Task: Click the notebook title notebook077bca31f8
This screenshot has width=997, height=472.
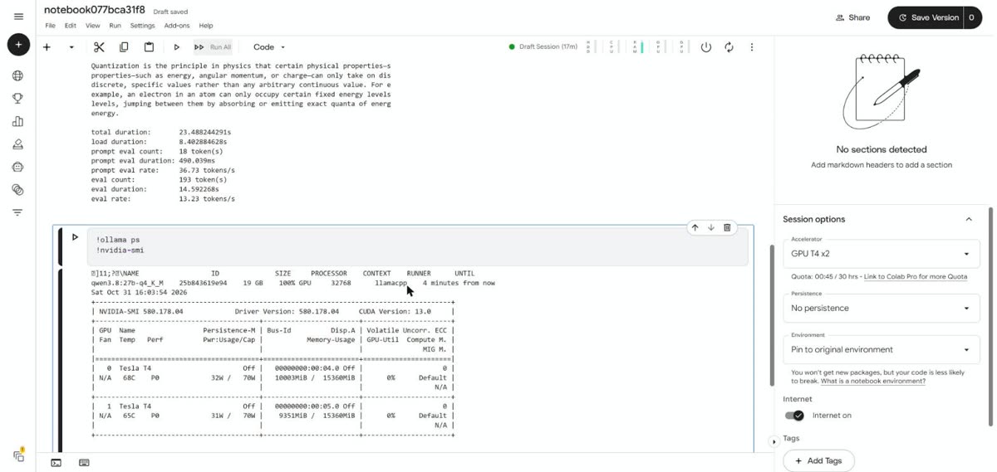Action: 94,10
